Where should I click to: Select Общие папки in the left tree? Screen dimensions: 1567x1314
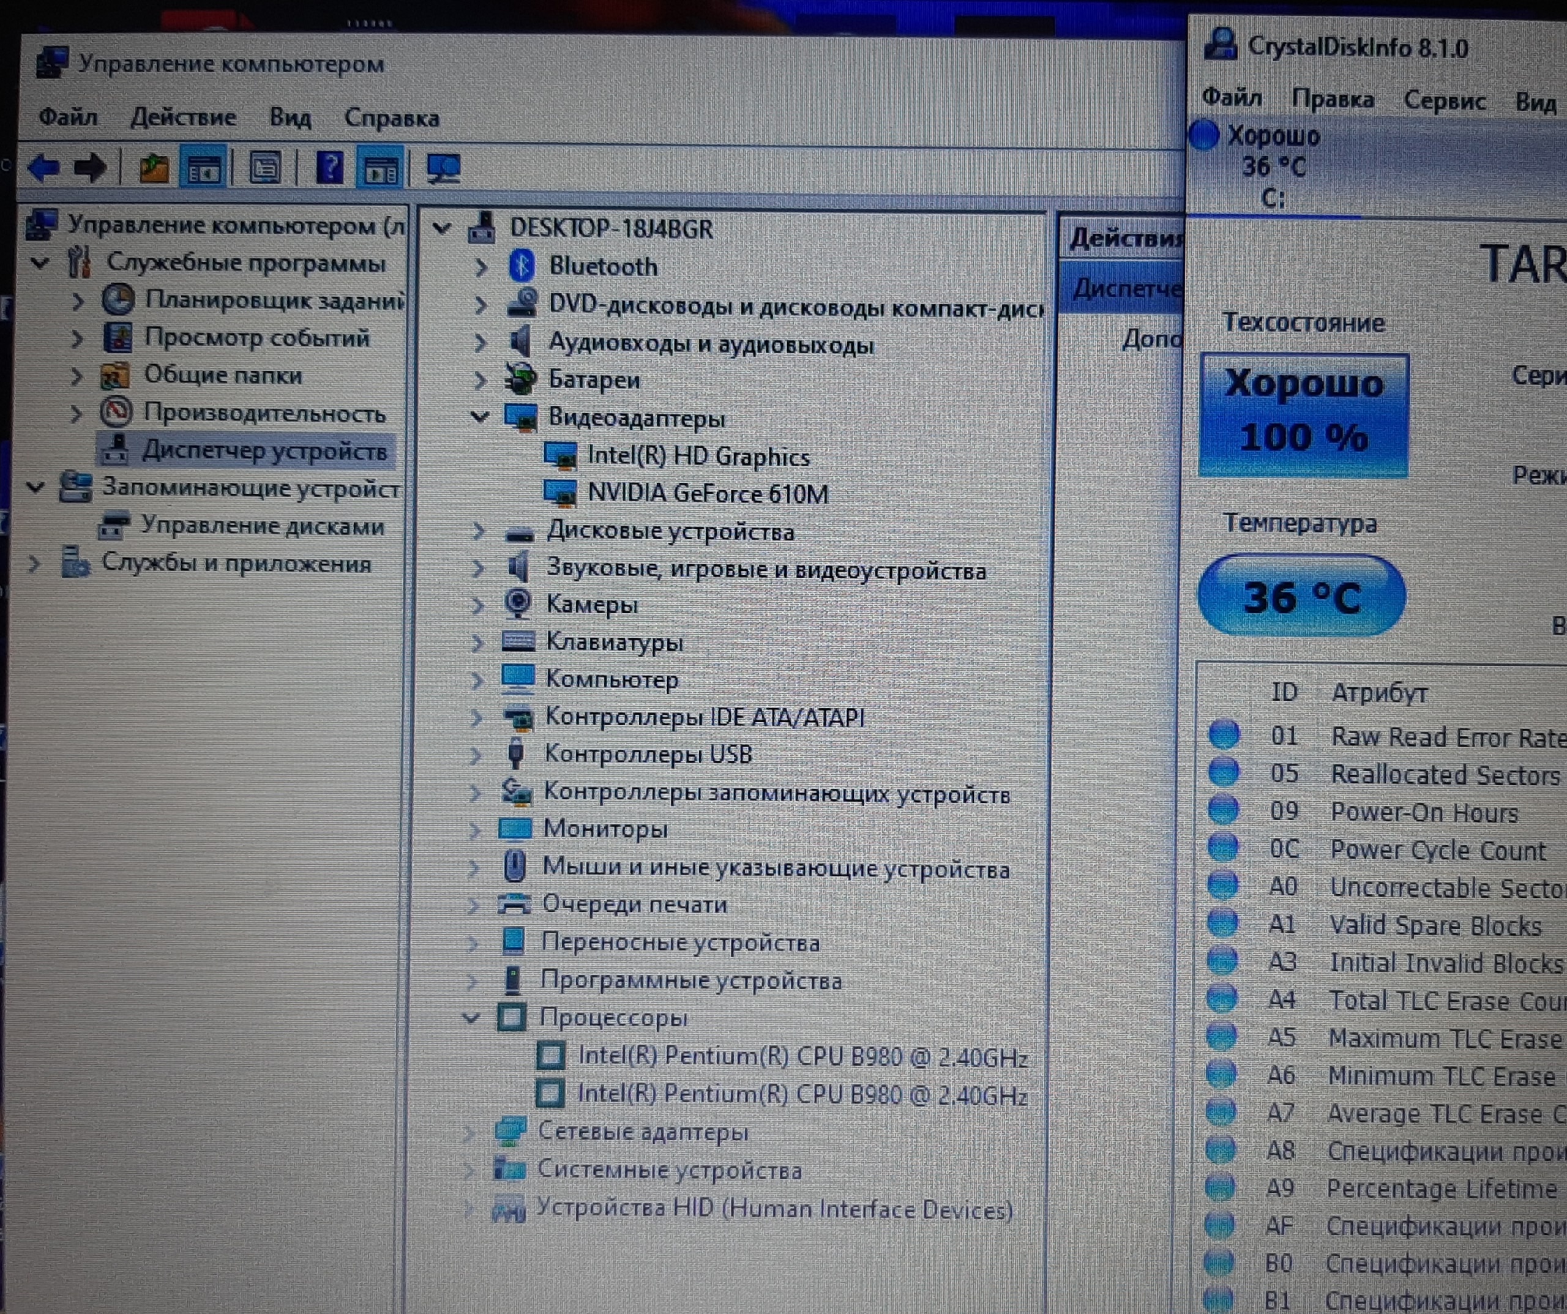223,374
